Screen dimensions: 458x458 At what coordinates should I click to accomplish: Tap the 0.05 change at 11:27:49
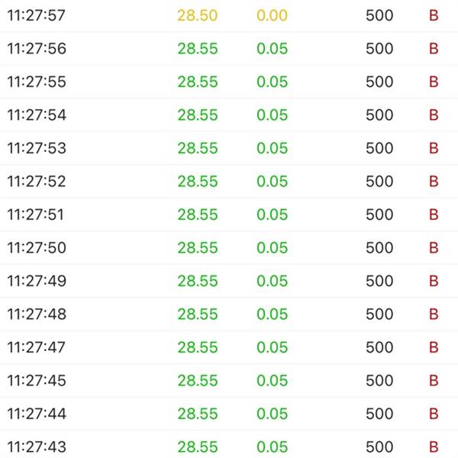[x=273, y=281]
